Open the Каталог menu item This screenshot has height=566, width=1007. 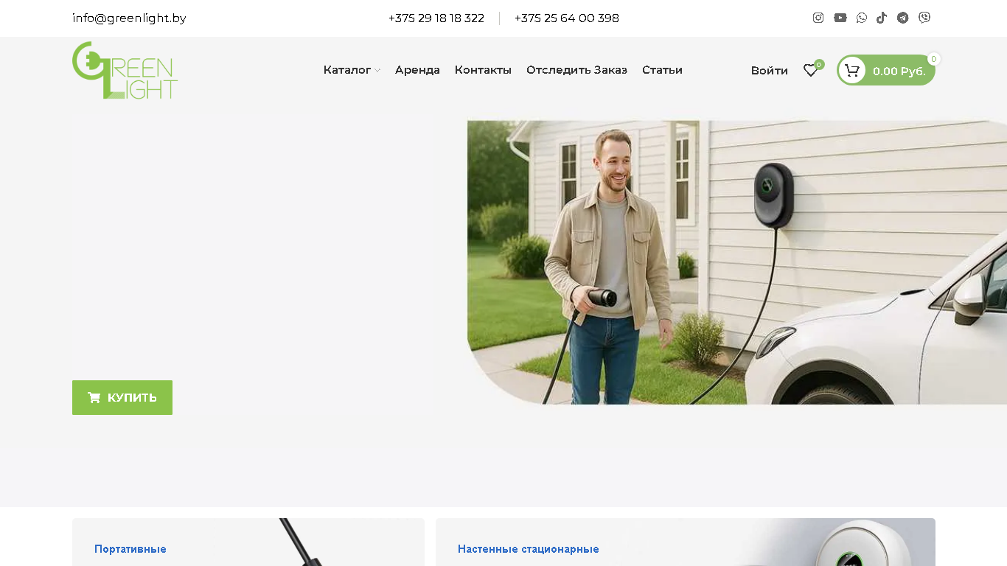pos(347,70)
